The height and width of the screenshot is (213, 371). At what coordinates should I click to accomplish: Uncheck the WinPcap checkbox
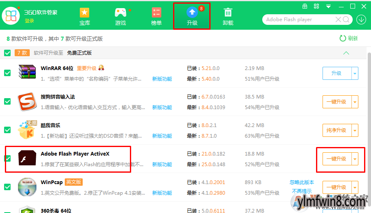pyautogui.click(x=7, y=187)
